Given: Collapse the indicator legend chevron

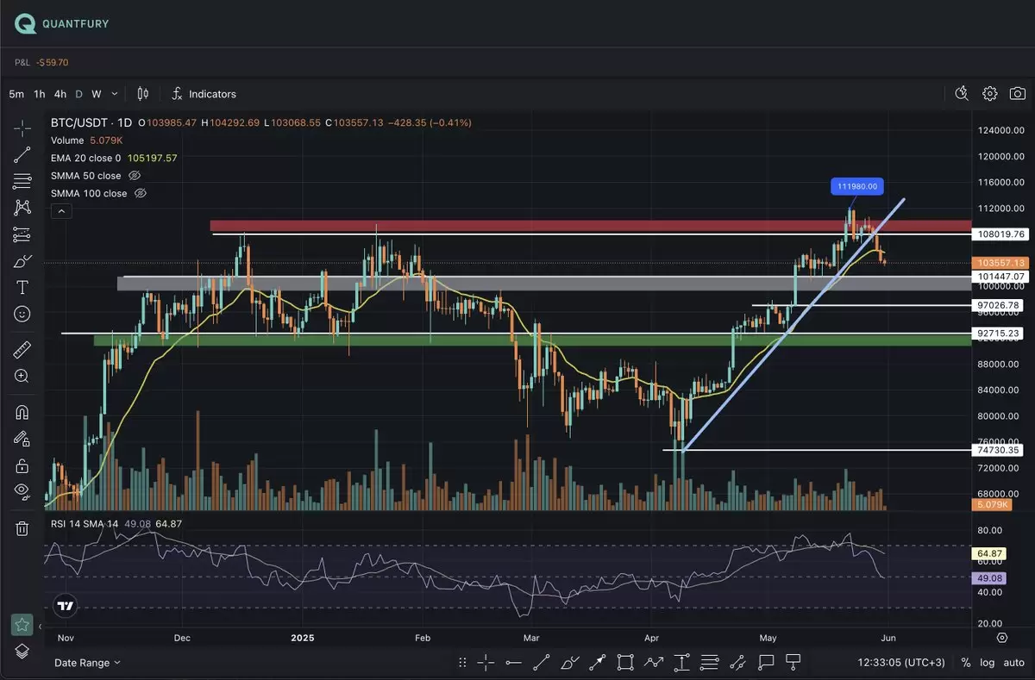Looking at the screenshot, I should click(61, 210).
